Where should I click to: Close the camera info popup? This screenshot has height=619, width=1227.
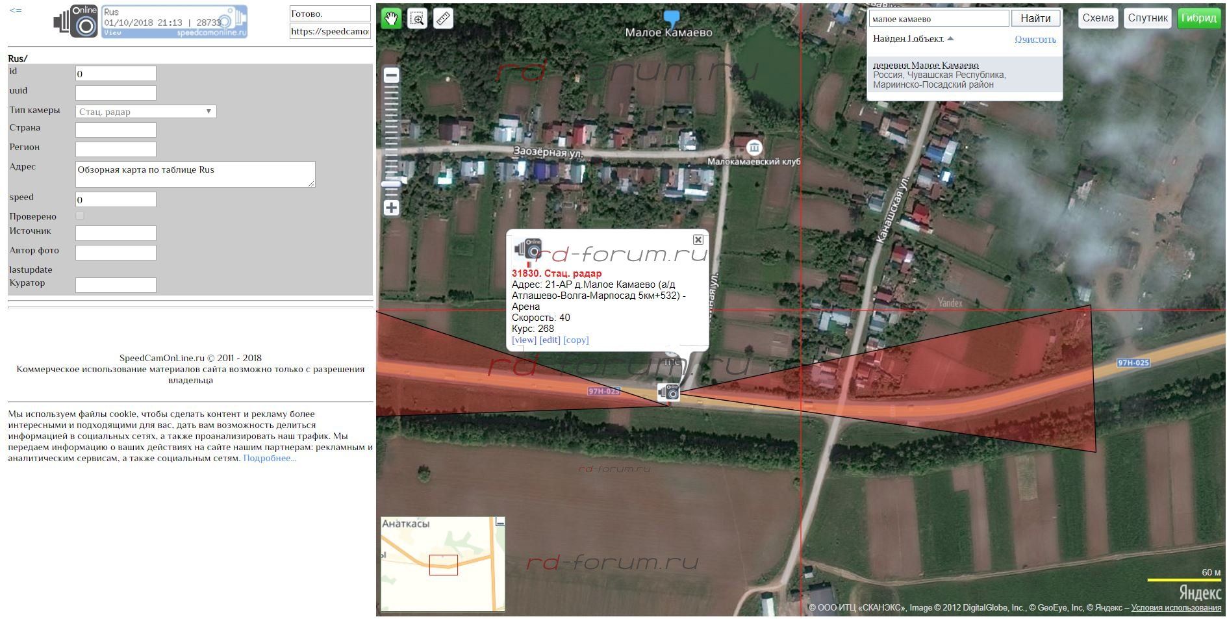click(698, 240)
